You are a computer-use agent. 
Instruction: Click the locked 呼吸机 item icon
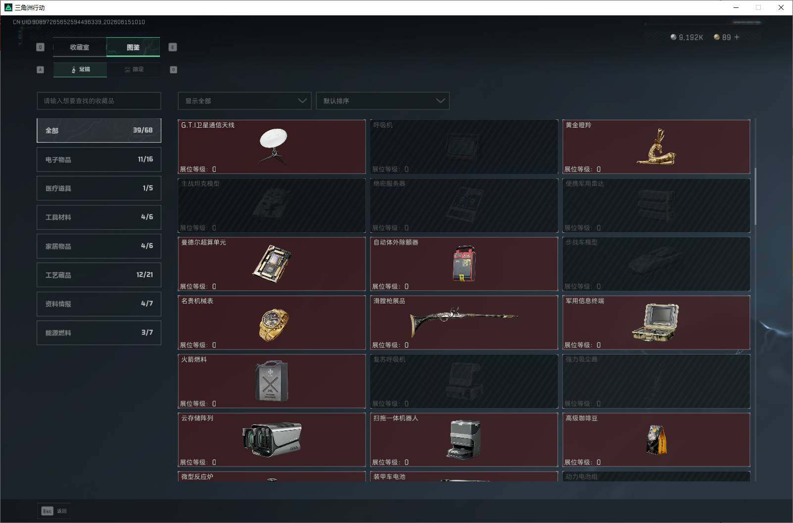461,147
